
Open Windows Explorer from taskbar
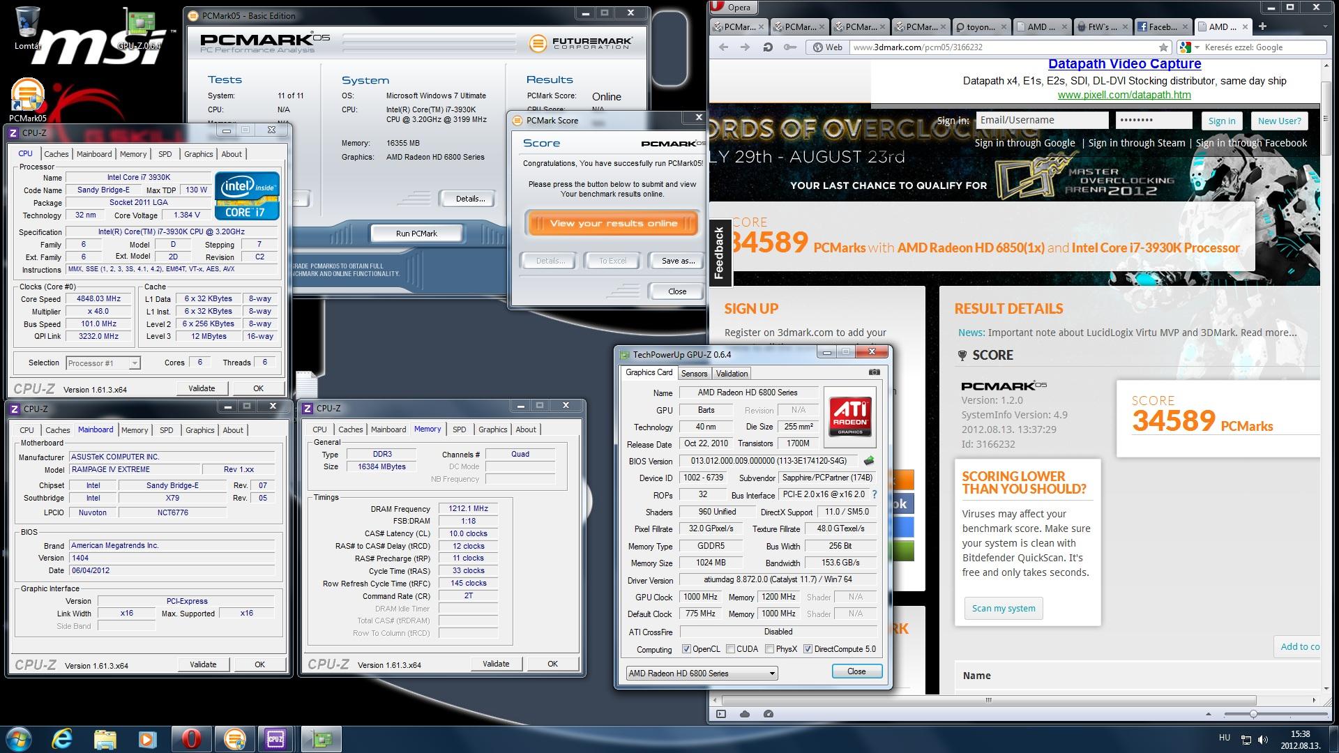[105, 738]
